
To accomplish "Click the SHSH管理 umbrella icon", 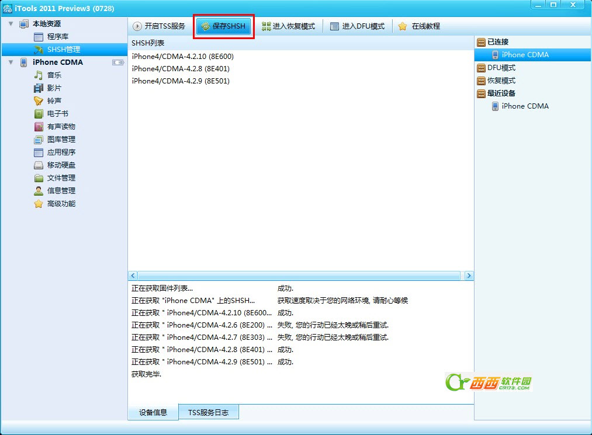I will (x=39, y=50).
